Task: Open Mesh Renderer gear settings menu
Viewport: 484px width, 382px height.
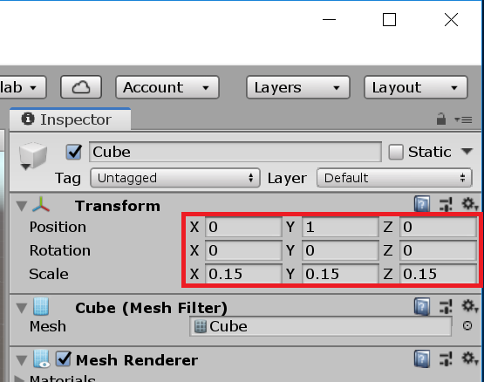Action: click(469, 358)
